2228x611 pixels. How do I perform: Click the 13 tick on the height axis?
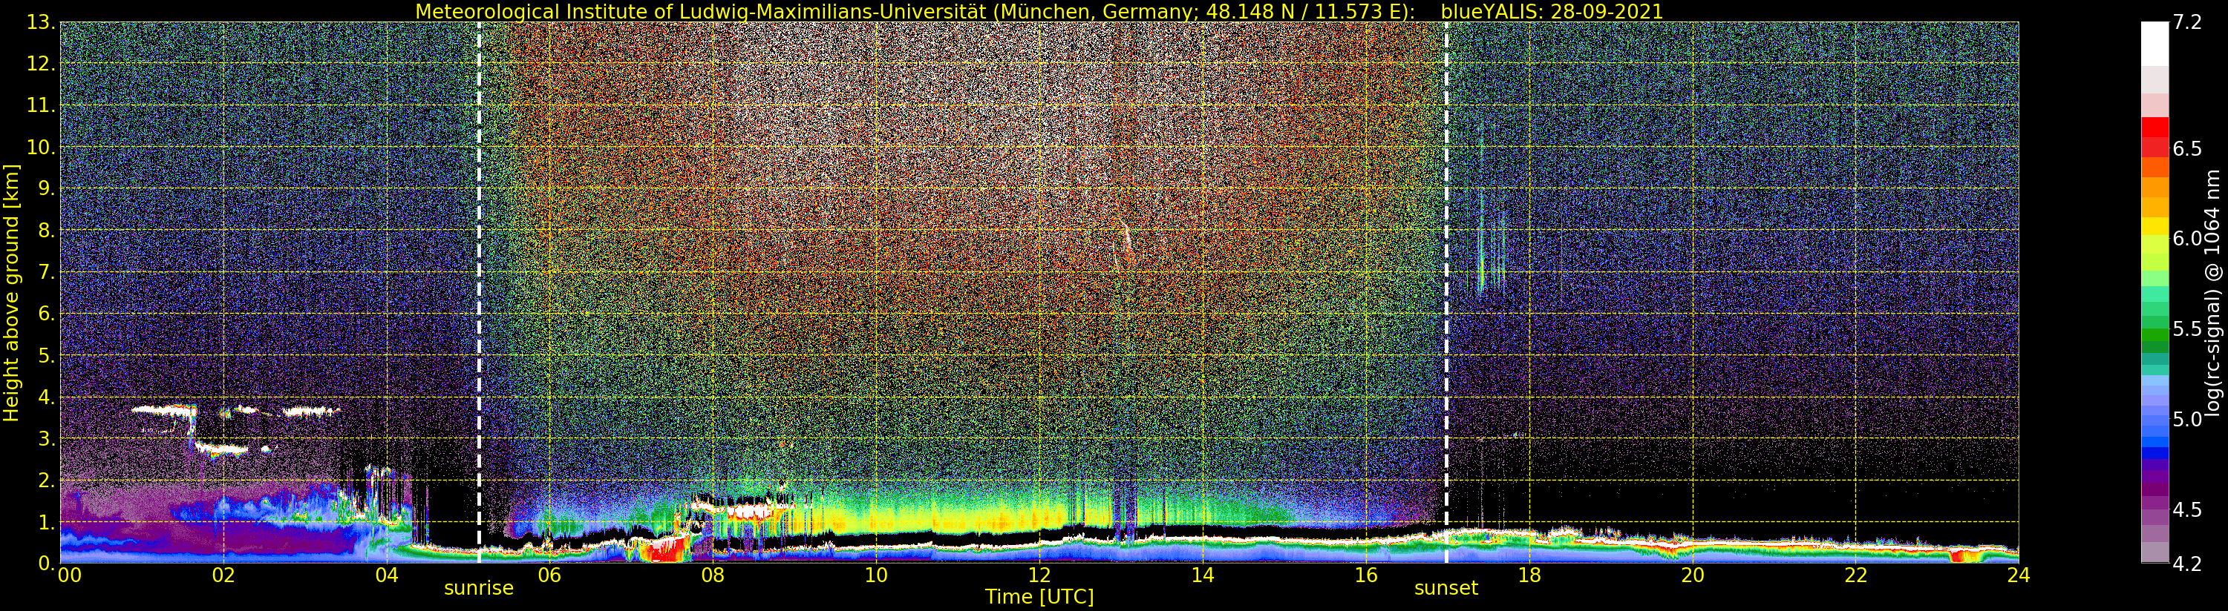41,22
